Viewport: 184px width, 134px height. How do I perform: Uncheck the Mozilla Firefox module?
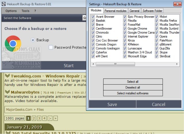(156, 21)
